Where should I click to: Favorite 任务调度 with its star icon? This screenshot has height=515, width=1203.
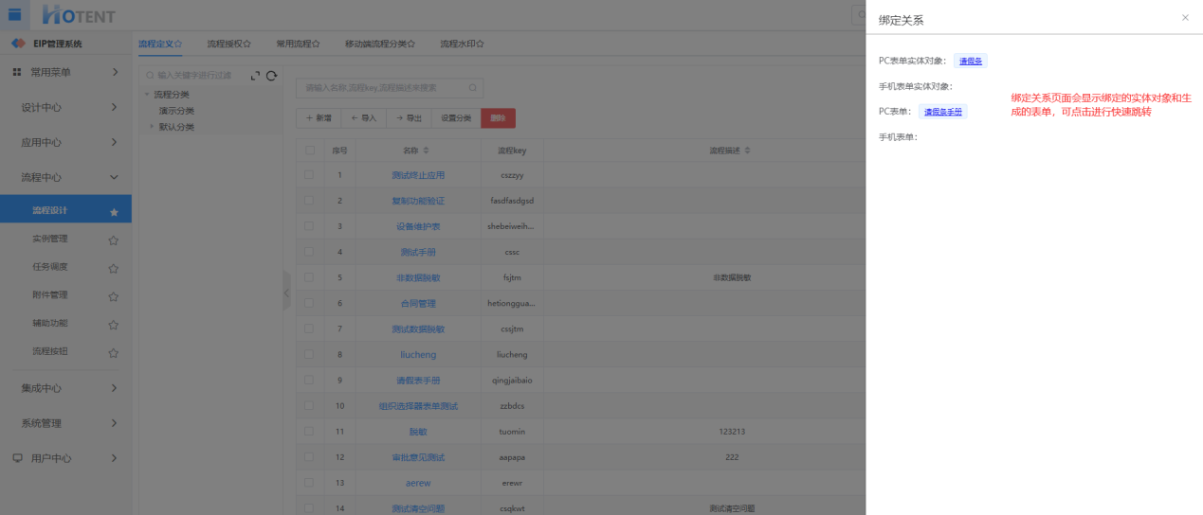[x=114, y=268]
